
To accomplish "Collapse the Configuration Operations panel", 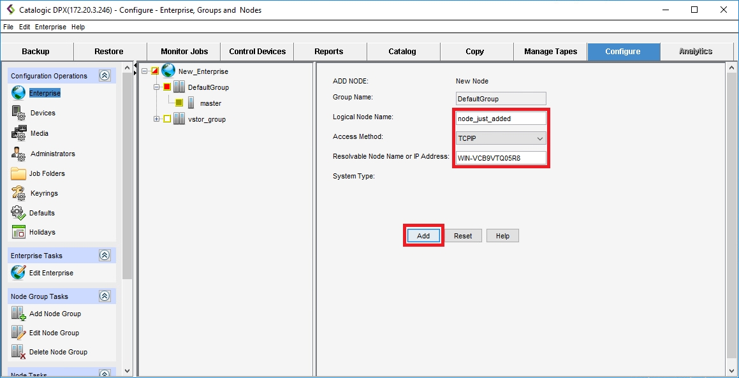I will [x=105, y=76].
